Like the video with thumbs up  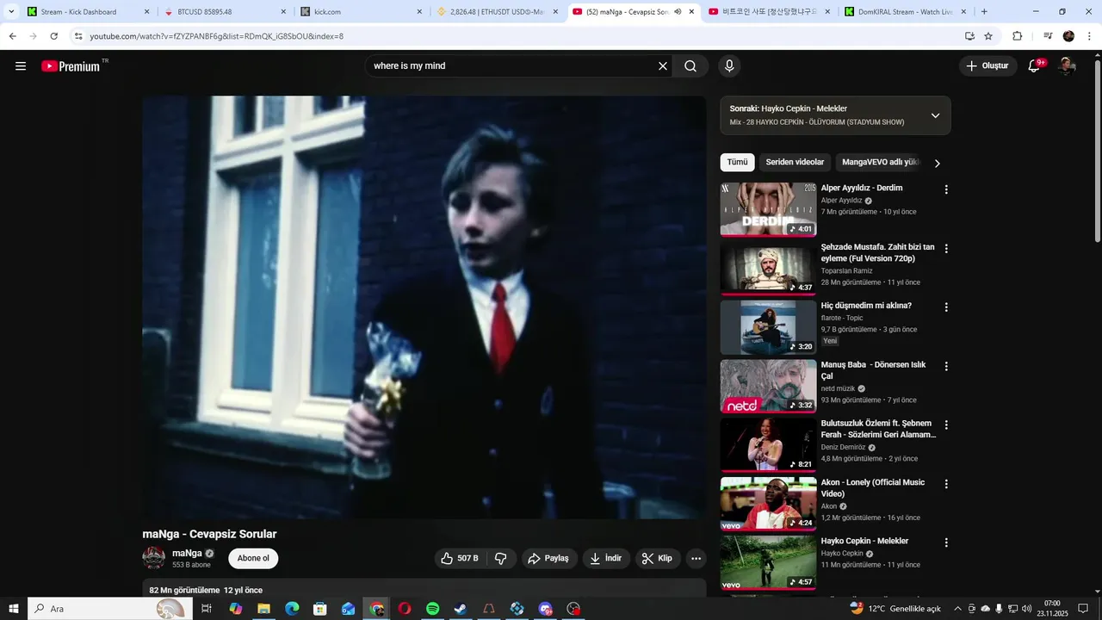pos(460,558)
